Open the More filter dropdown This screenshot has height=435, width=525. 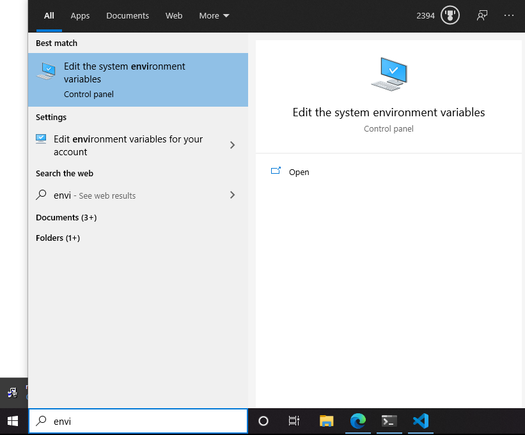point(214,15)
